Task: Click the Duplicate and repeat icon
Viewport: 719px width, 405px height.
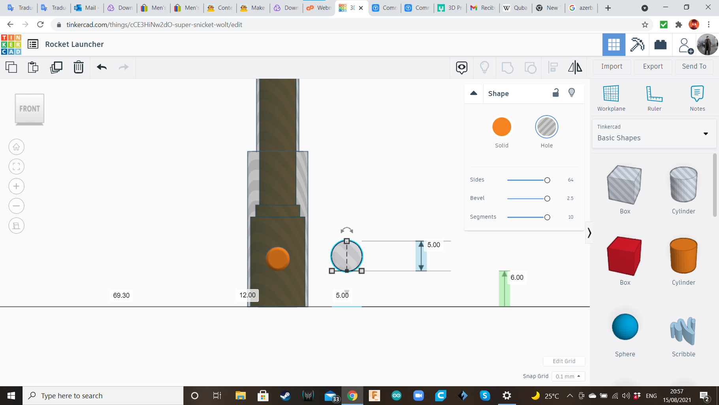Action: tap(56, 67)
